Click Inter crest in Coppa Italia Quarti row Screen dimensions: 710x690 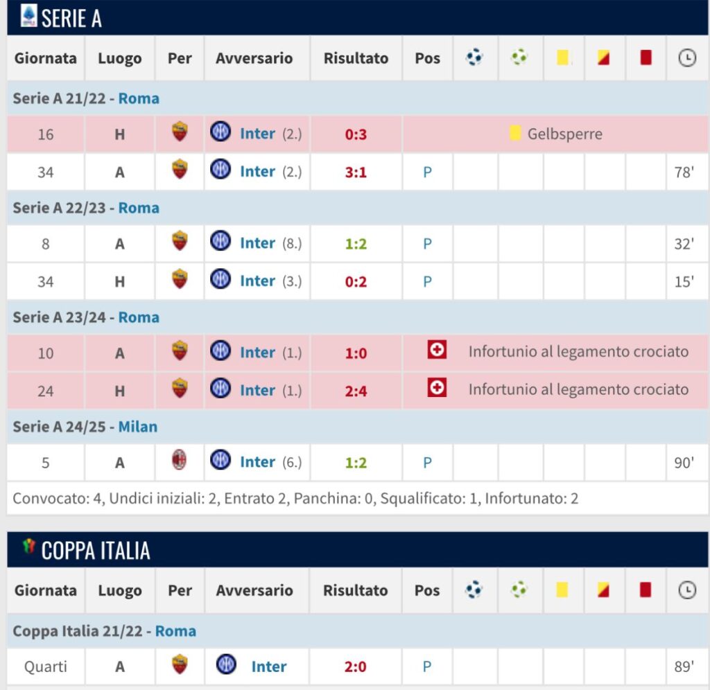pos(226,665)
